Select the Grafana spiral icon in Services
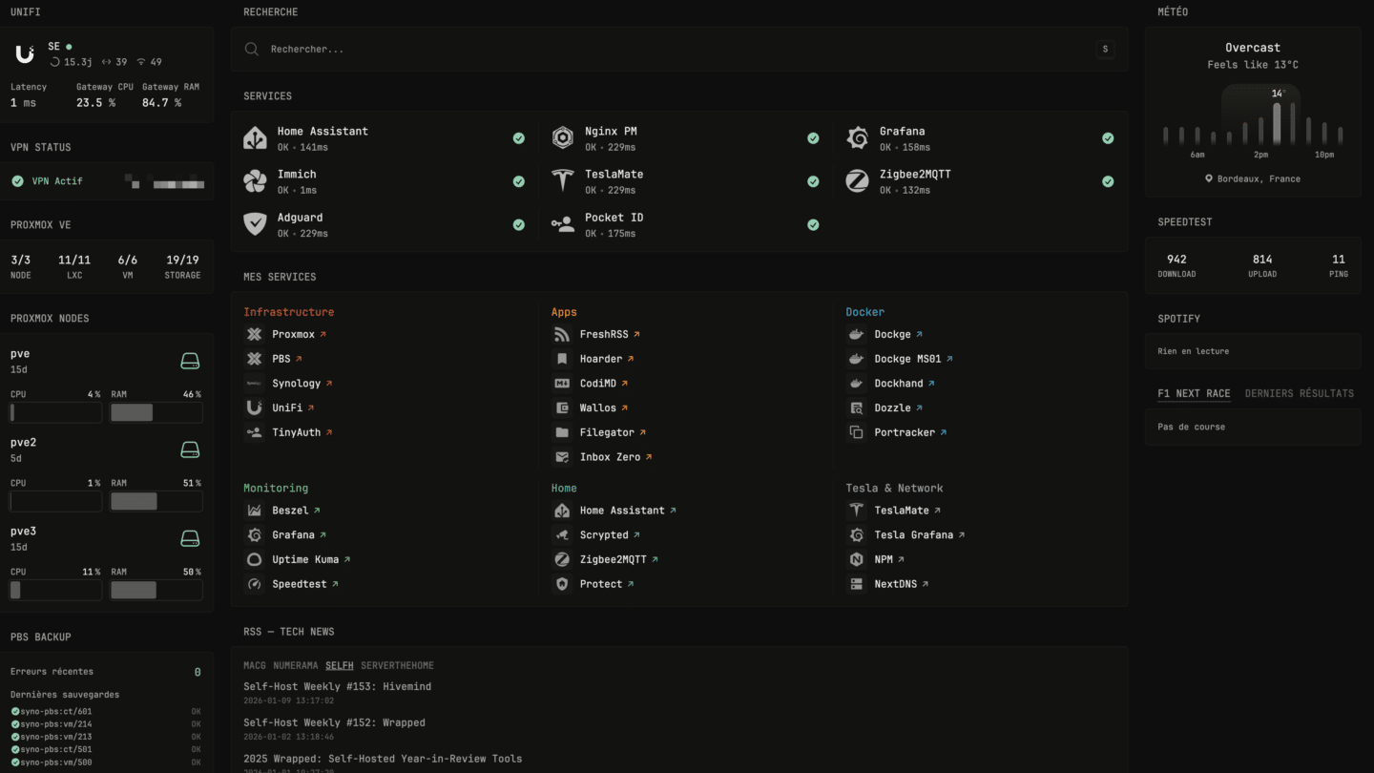Screen dimensions: 1374x773 857,137
